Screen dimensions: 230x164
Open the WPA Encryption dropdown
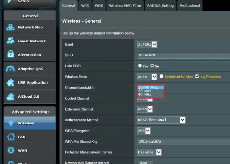[144, 131]
